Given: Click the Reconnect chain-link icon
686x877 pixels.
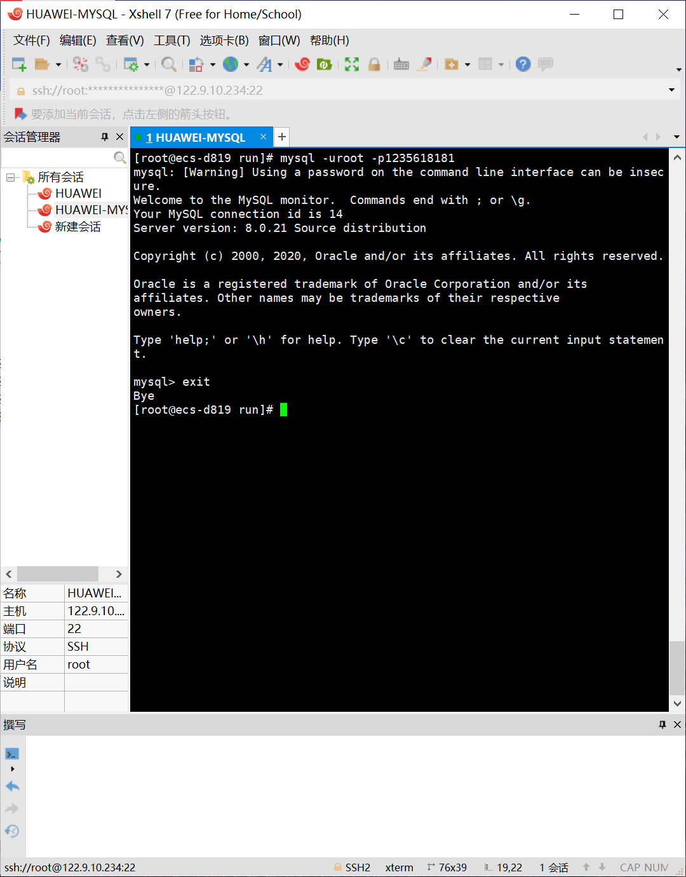Looking at the screenshot, I should (103, 64).
